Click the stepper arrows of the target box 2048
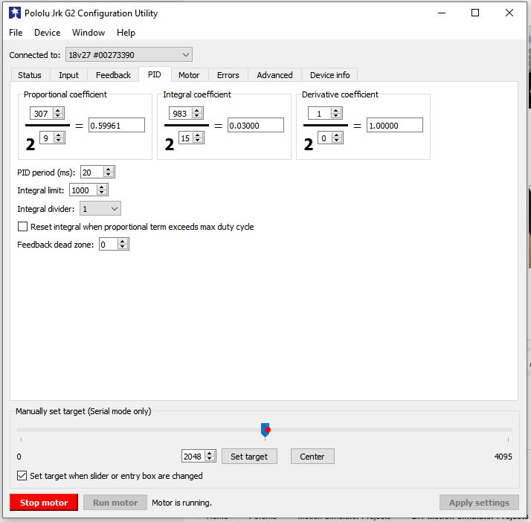This screenshot has width=531, height=522. [x=210, y=457]
